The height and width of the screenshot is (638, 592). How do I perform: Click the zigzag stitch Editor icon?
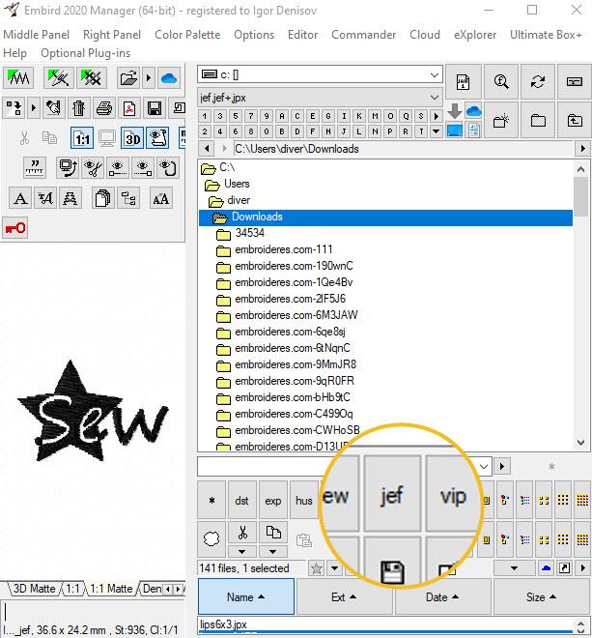point(18,77)
